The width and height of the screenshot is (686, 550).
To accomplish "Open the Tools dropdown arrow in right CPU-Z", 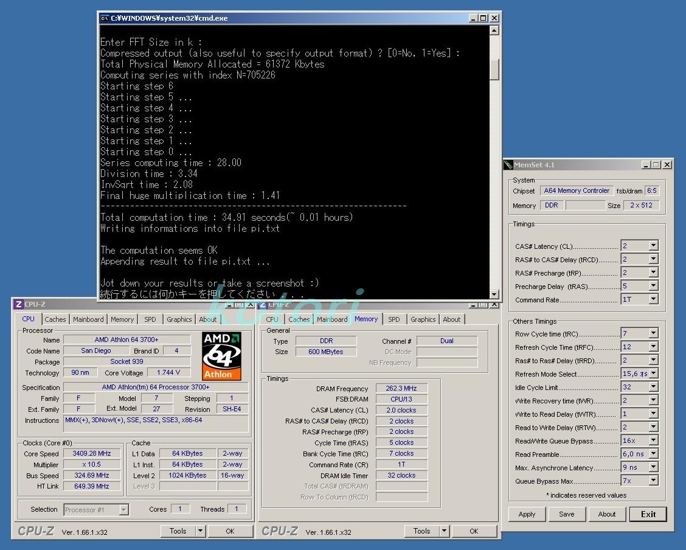I will 444,531.
